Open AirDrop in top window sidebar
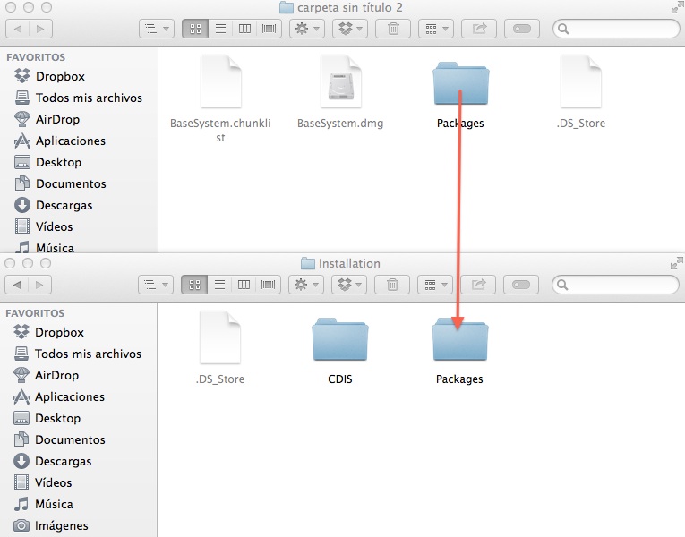 coord(47,119)
